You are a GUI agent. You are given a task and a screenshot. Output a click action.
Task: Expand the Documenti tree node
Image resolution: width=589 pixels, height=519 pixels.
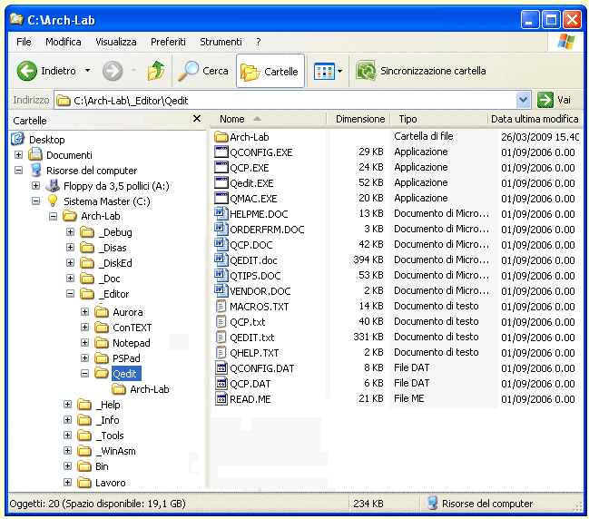[x=18, y=155]
